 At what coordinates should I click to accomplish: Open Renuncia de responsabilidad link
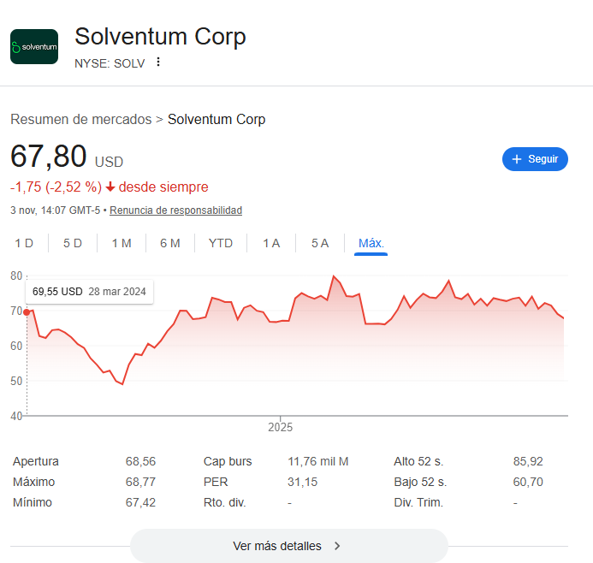pos(175,210)
